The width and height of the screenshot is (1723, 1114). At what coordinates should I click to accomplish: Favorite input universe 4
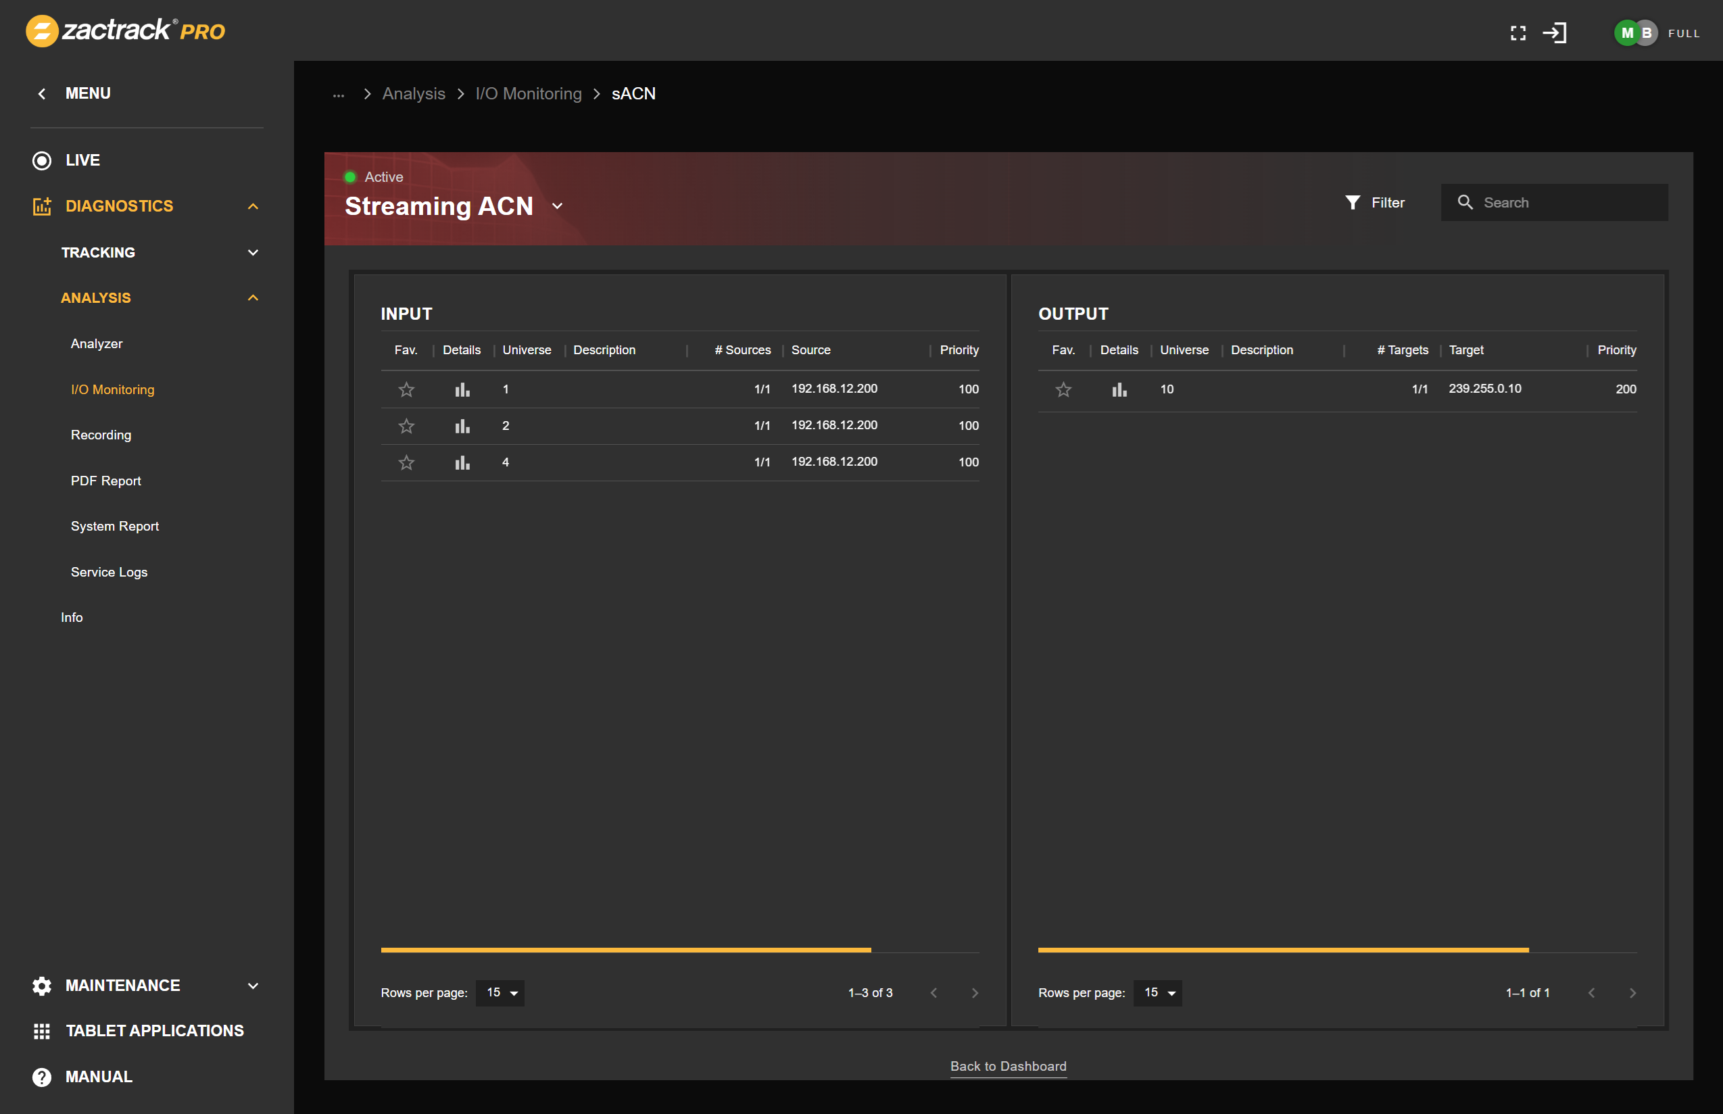pyautogui.click(x=406, y=462)
